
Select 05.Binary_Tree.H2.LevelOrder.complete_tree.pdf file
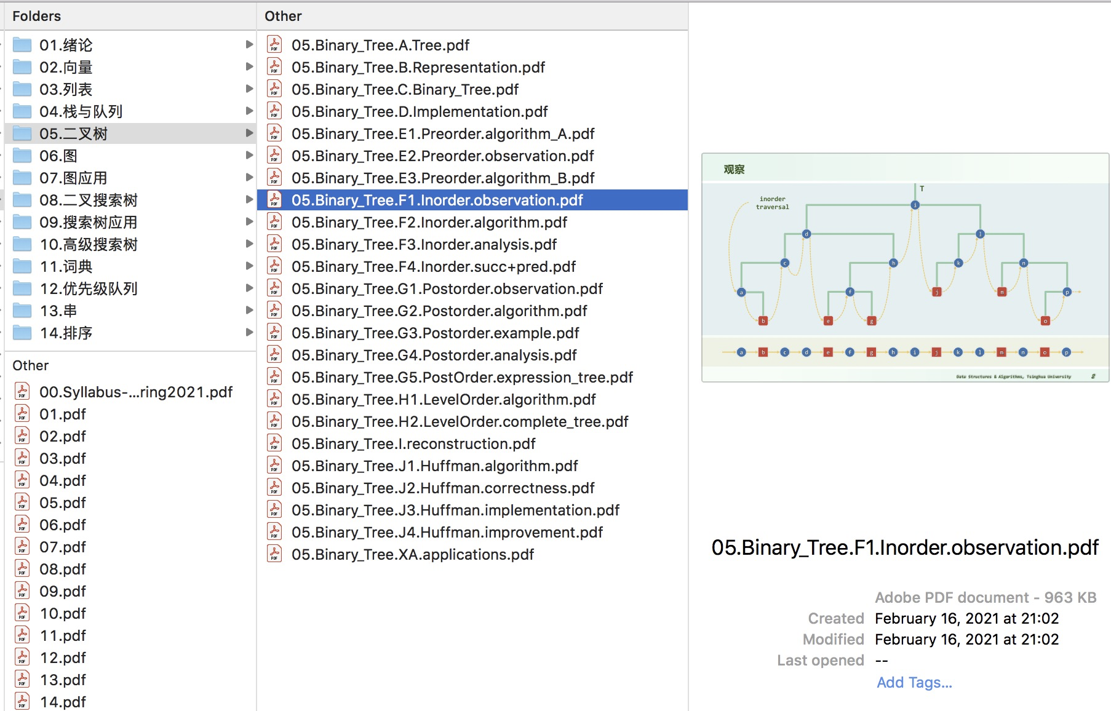coord(472,421)
